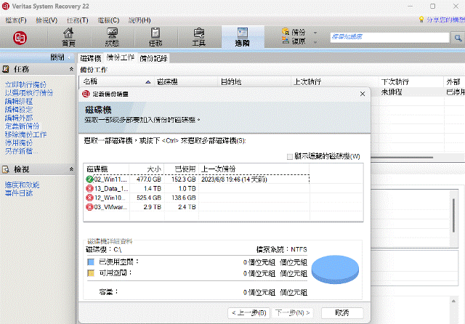The width and height of the screenshot is (465, 324).
Task: Select the 02_Win11 drive row
Action: click(196, 179)
